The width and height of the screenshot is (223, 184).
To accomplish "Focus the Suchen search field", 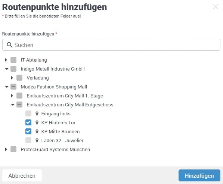I will click(x=111, y=45).
